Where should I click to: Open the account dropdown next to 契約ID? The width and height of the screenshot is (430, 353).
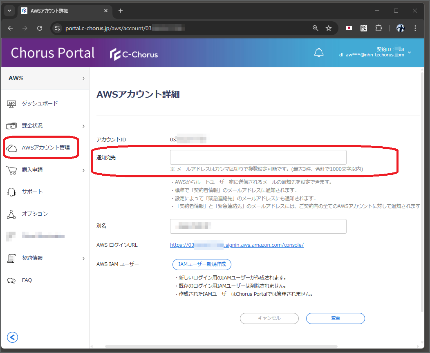tap(410, 52)
